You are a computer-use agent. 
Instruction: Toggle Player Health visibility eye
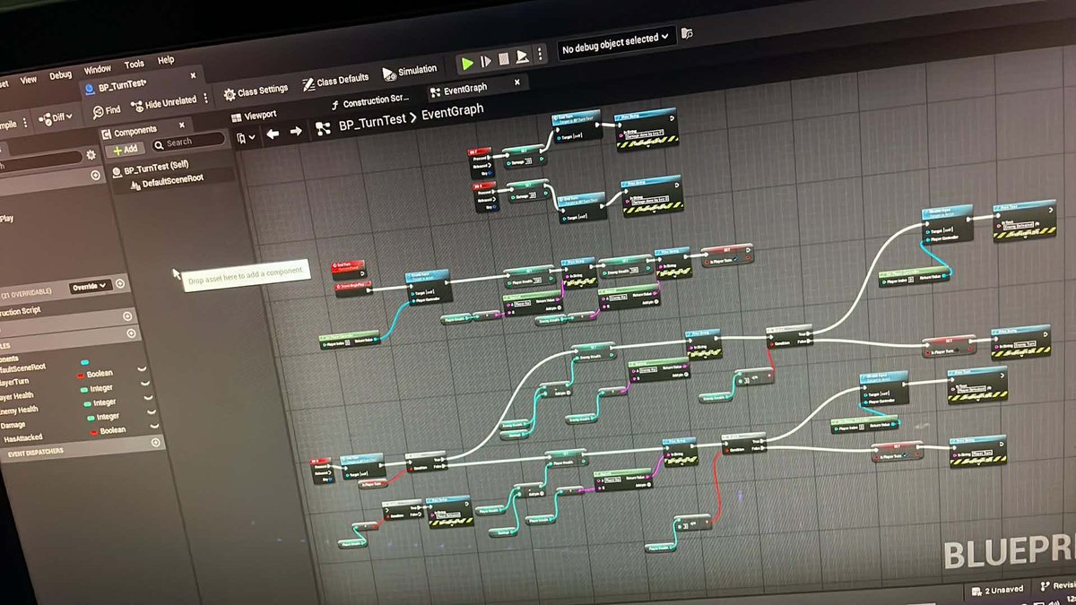click(x=145, y=385)
